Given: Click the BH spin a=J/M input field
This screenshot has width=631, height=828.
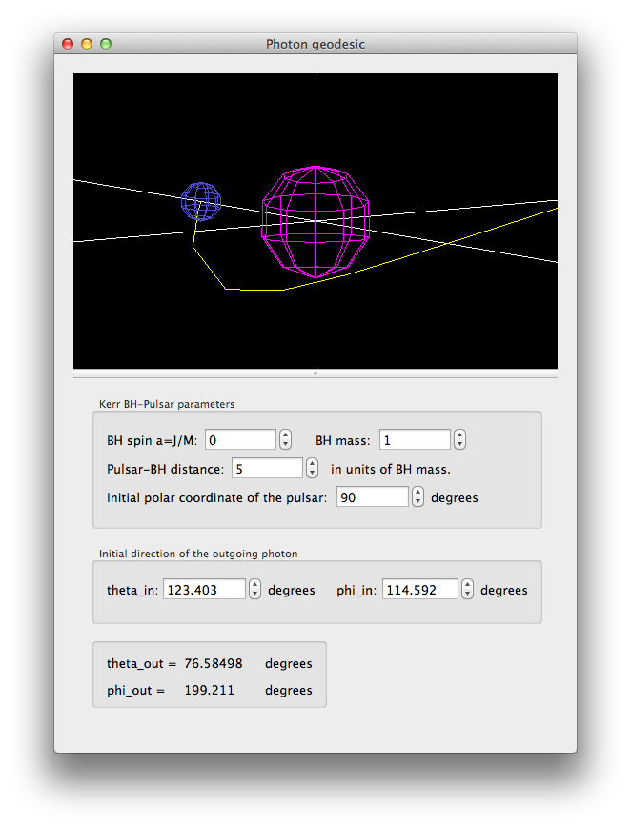Looking at the screenshot, I should pyautogui.click(x=240, y=440).
